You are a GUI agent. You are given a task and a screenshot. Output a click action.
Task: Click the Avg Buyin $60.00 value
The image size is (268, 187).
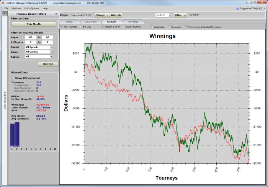[41, 116]
